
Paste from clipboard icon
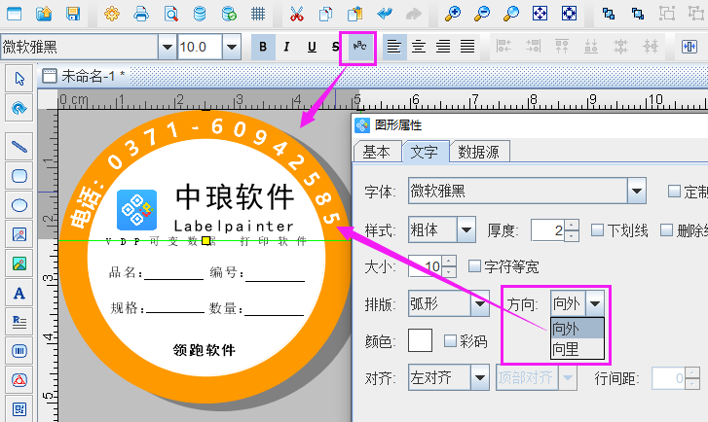pos(354,14)
